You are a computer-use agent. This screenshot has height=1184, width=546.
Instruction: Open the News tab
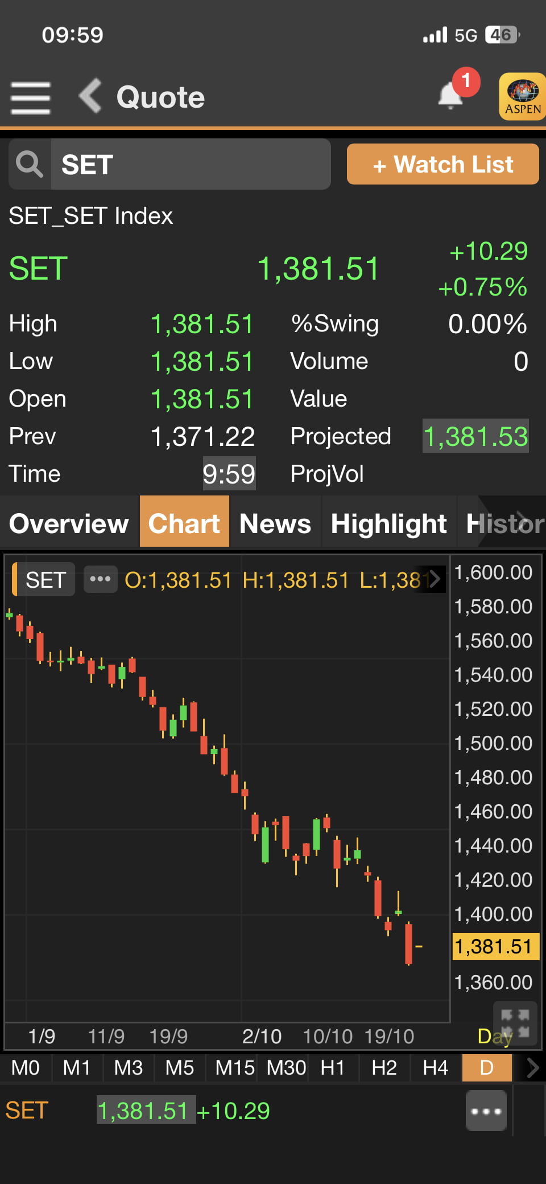(x=275, y=523)
